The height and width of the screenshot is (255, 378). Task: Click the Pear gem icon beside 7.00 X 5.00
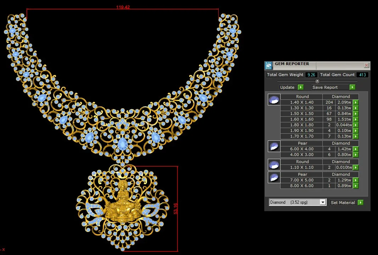point(274,178)
